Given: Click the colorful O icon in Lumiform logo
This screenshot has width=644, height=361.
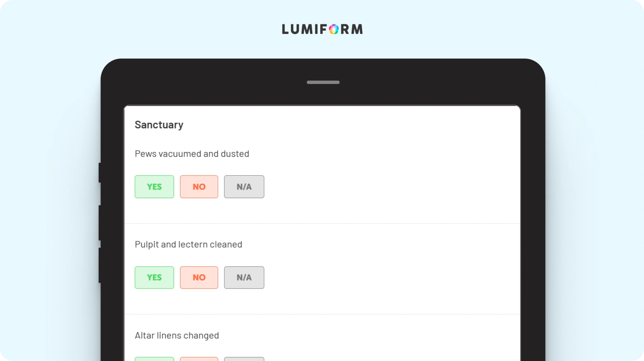Looking at the screenshot, I should [x=334, y=29].
